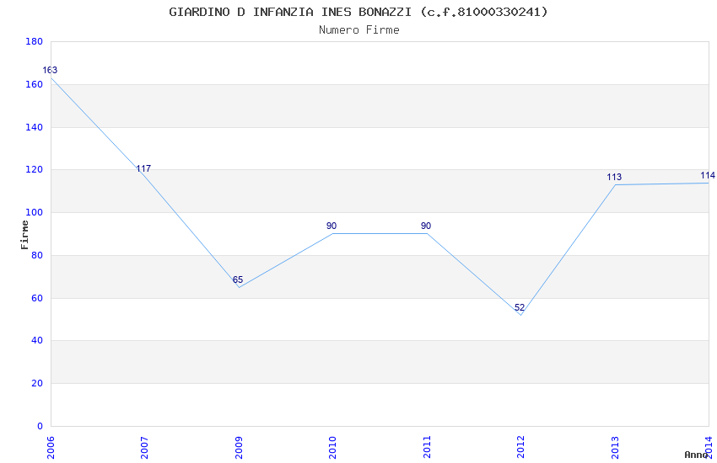Click the data label 163
This screenshot has height=463, width=717.
(x=50, y=70)
